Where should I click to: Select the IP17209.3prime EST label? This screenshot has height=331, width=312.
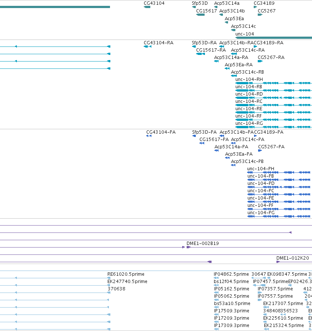(x=231, y=318)
